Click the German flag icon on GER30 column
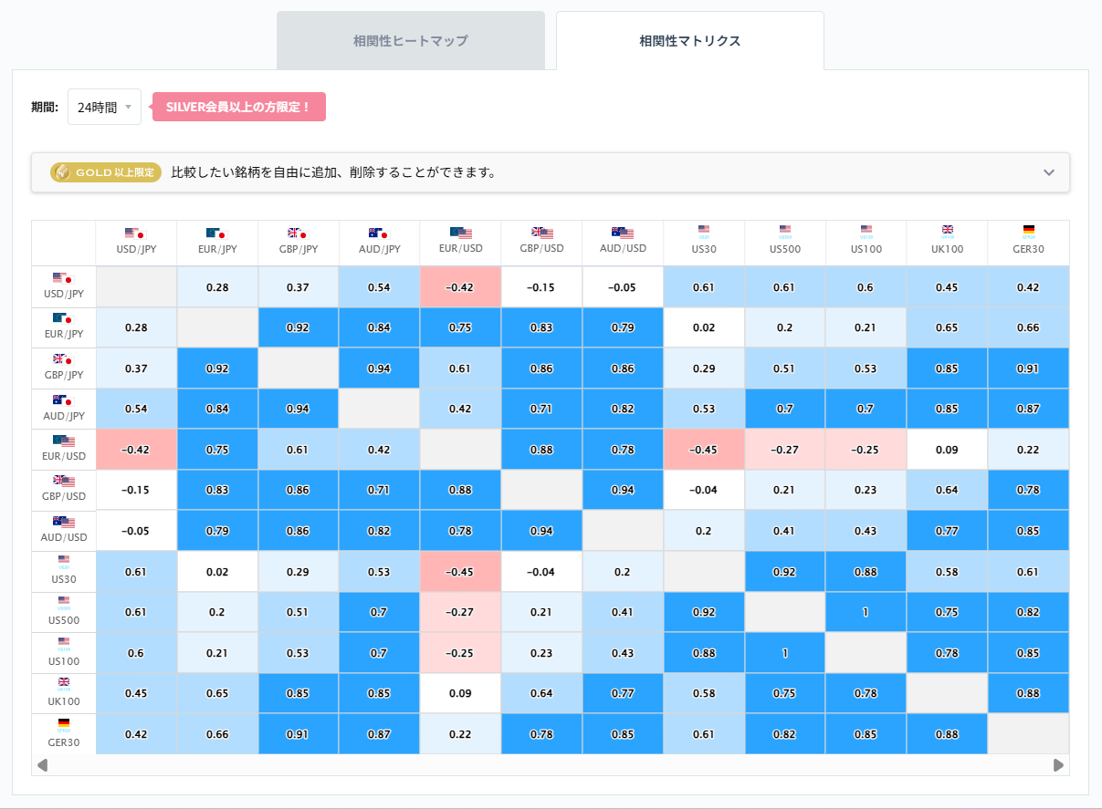 coord(1028,230)
